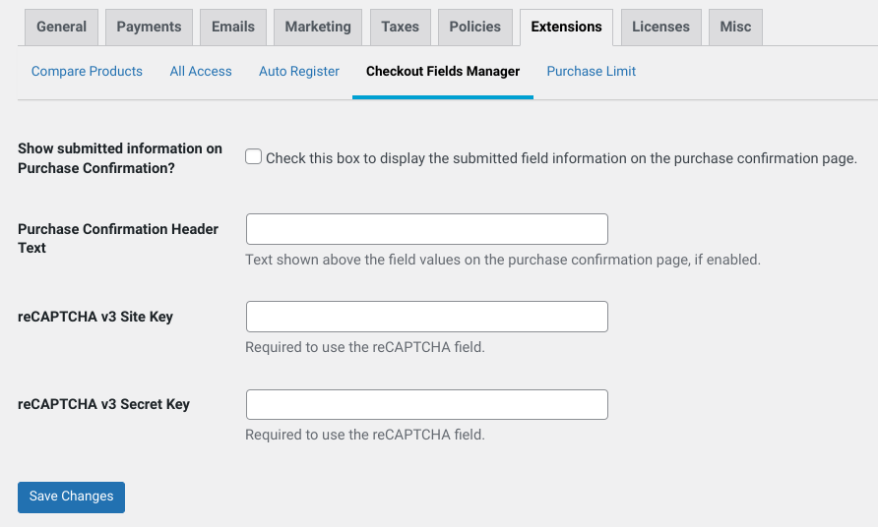The height and width of the screenshot is (527, 878).
Task: Open the Purchase Limit section
Action: click(x=592, y=71)
